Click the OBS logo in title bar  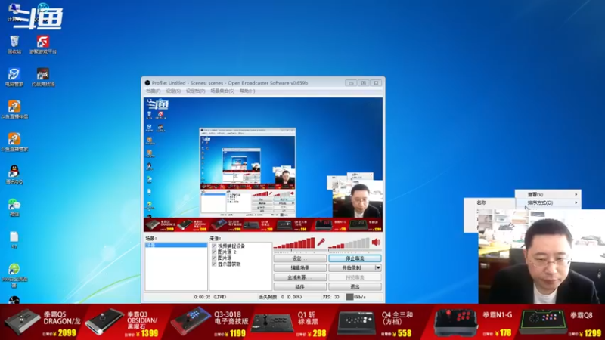pyautogui.click(x=147, y=83)
